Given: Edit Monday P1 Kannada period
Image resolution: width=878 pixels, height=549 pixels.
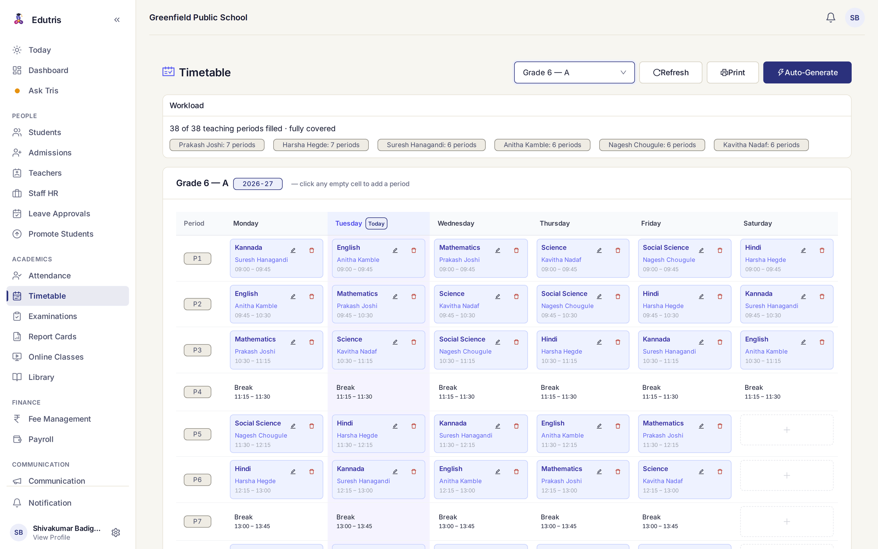Looking at the screenshot, I should [x=293, y=251].
